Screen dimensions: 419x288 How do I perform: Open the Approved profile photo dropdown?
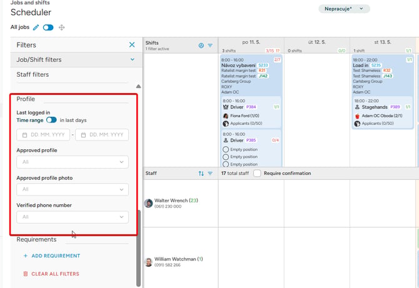point(73,189)
